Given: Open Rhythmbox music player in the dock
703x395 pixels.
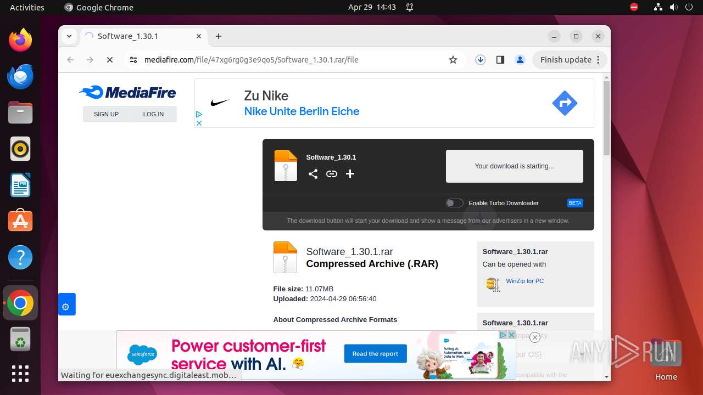Looking at the screenshot, I should (x=20, y=149).
